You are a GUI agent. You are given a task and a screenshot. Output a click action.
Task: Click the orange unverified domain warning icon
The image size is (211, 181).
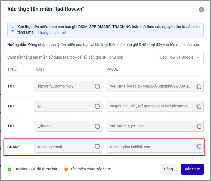pos(66,169)
